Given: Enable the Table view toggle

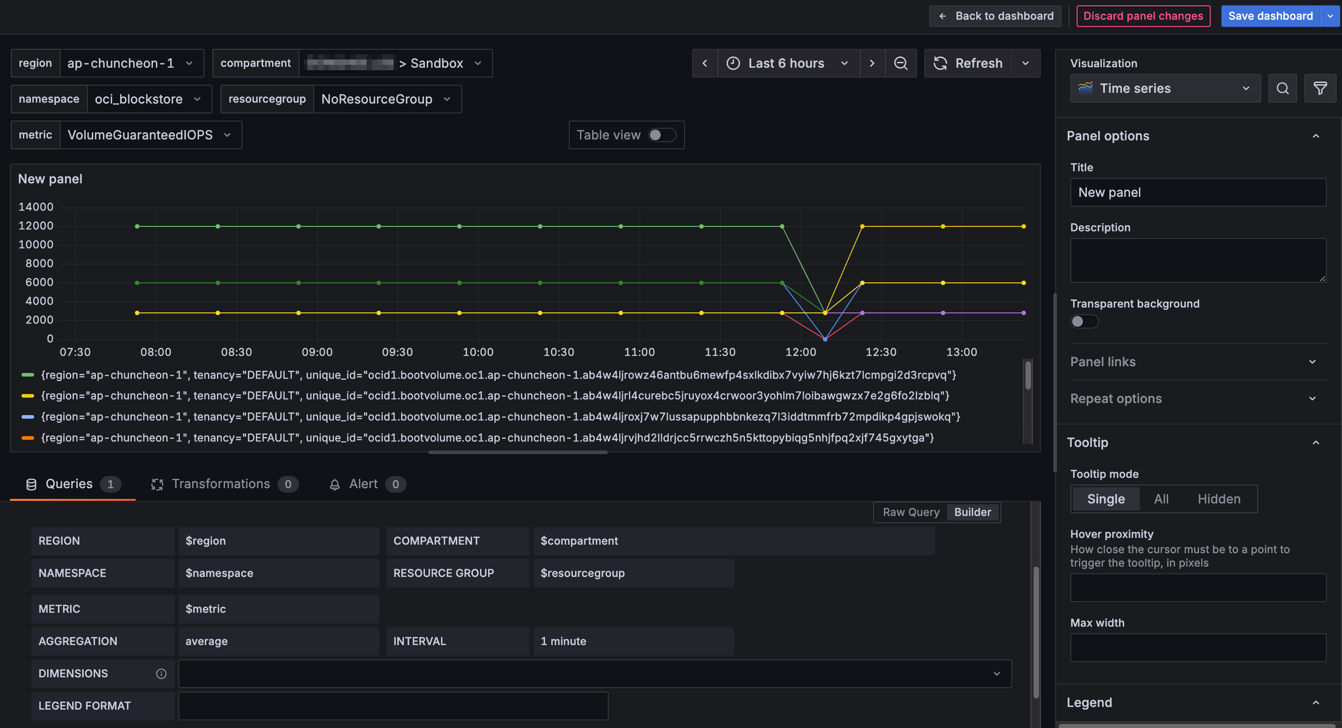Looking at the screenshot, I should tap(661, 135).
